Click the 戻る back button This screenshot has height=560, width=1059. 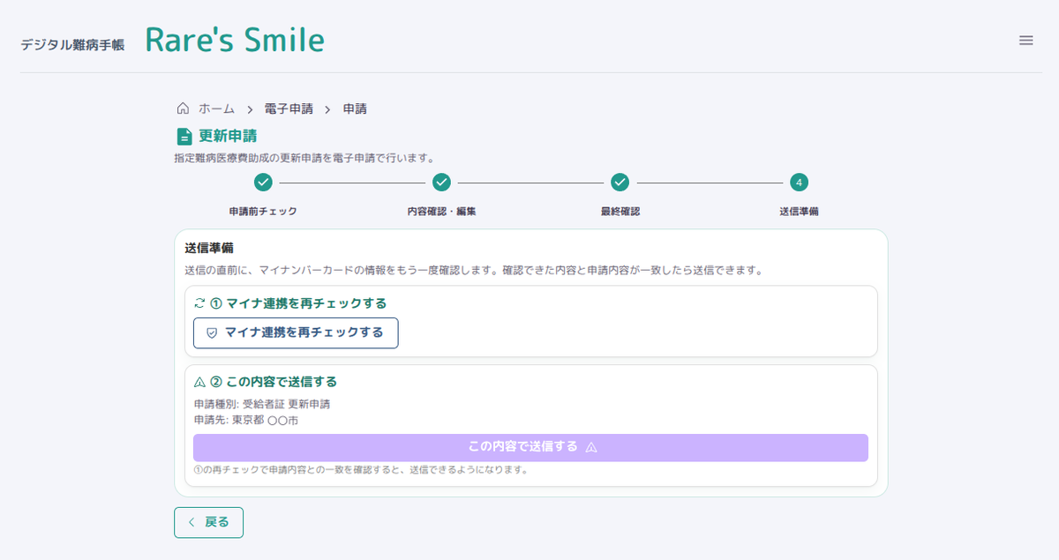click(x=208, y=522)
